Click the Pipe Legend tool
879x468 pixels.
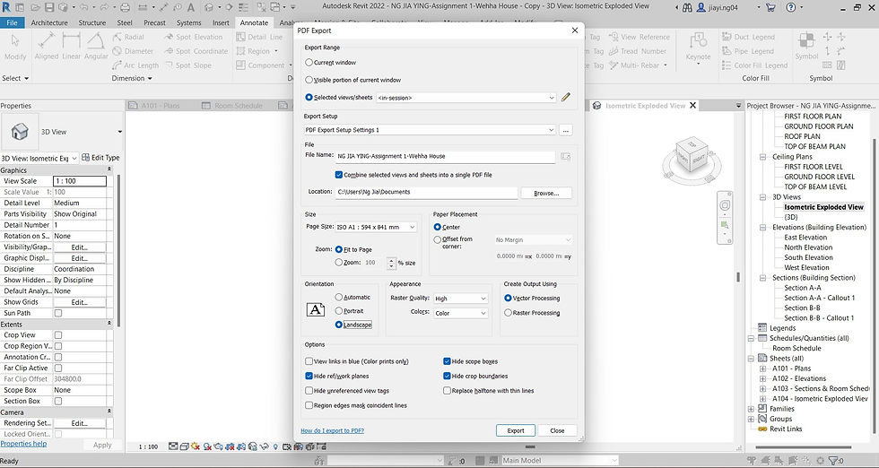(x=748, y=51)
